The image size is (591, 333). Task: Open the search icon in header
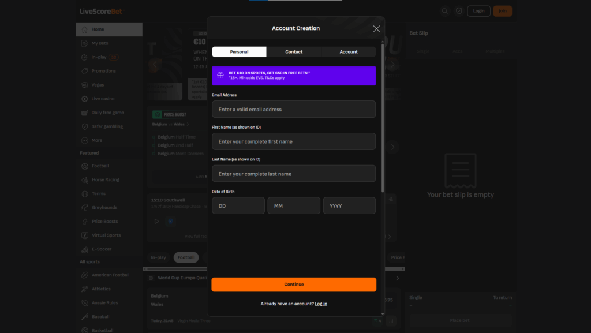pos(445,11)
